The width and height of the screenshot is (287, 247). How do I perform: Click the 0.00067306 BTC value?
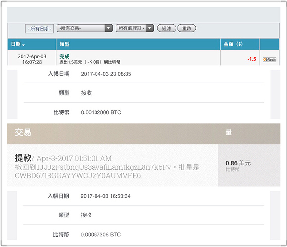pyautogui.click(x=100, y=234)
